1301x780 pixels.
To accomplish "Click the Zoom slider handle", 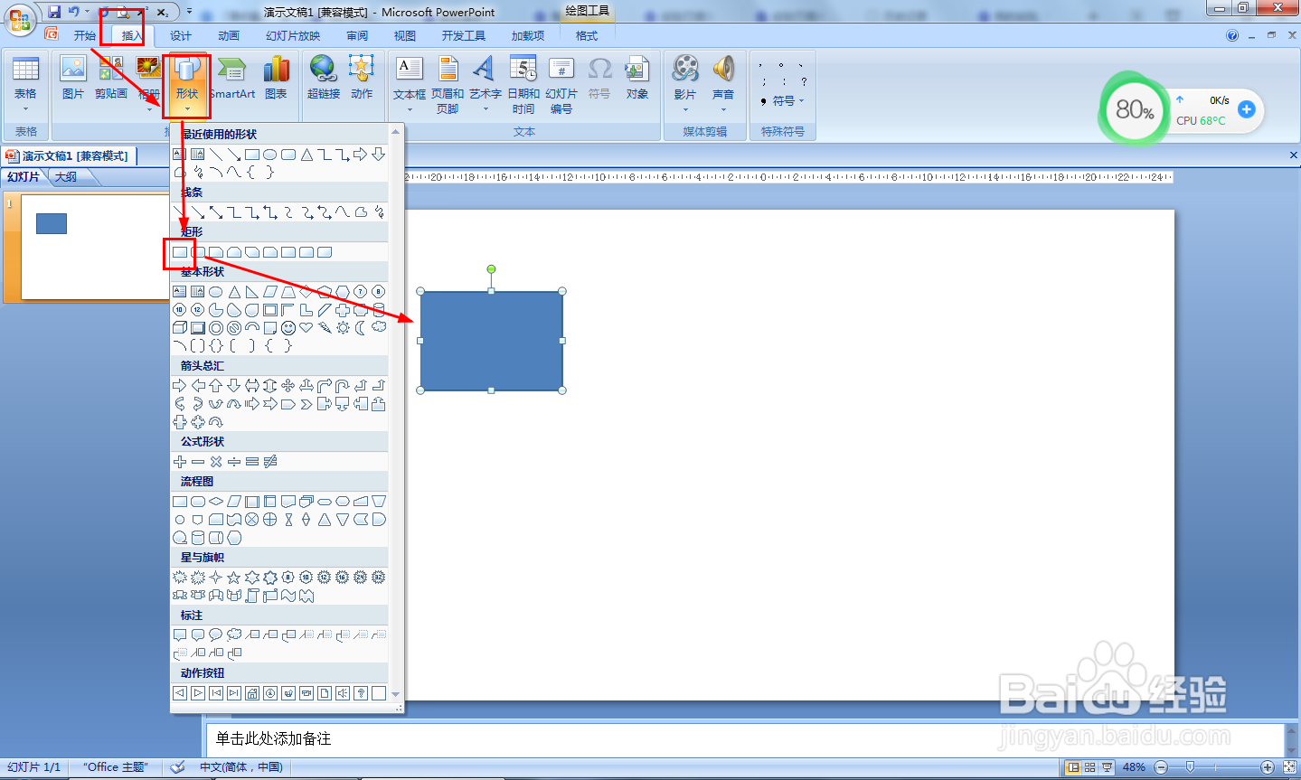I will click(1191, 767).
